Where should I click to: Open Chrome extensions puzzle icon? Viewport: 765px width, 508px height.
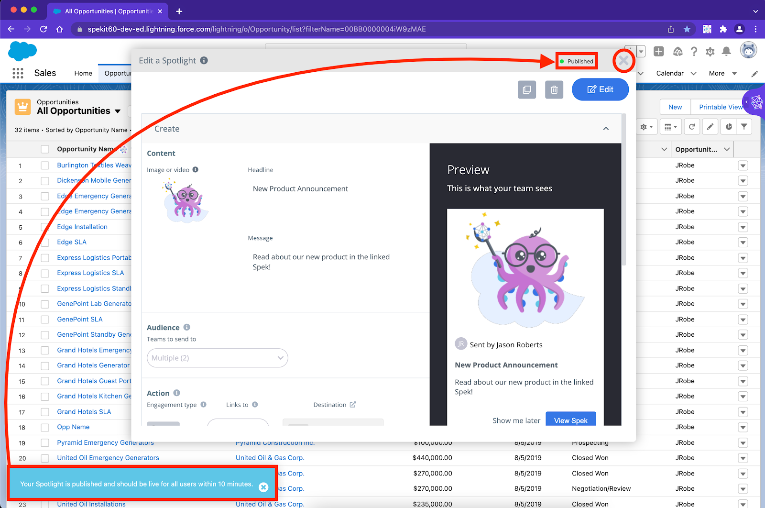pyautogui.click(x=723, y=29)
